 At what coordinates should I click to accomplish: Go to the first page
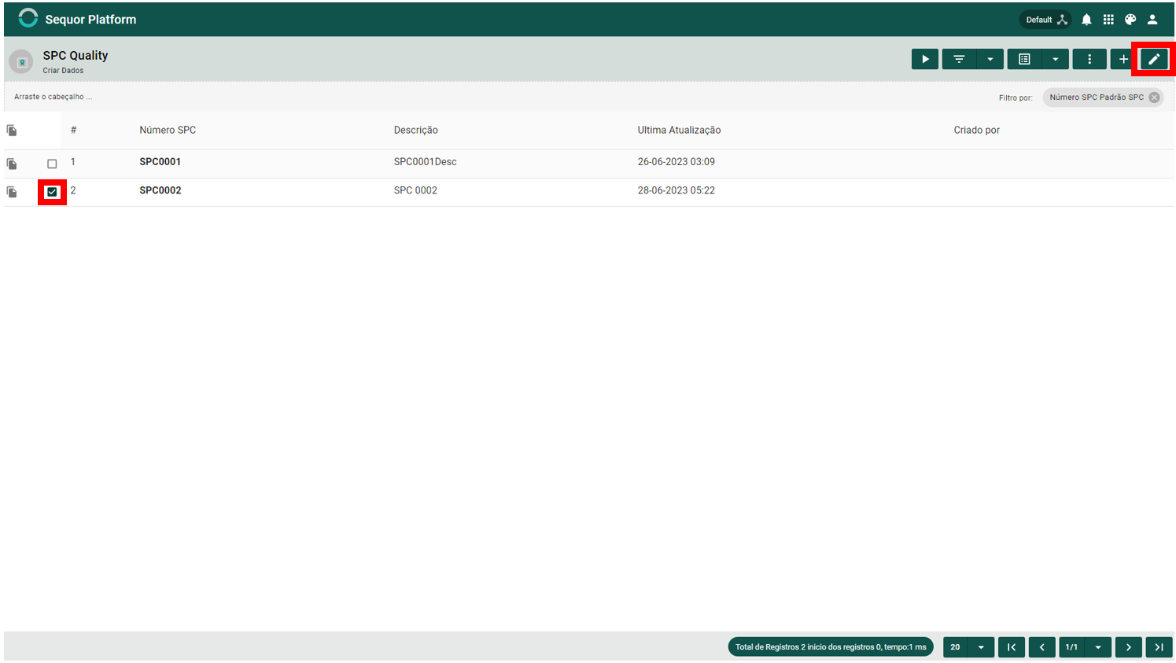1012,646
